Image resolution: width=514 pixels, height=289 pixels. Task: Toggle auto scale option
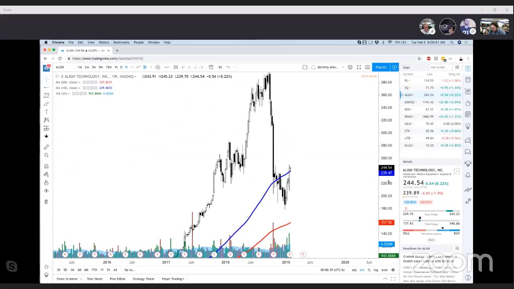(x=384, y=270)
